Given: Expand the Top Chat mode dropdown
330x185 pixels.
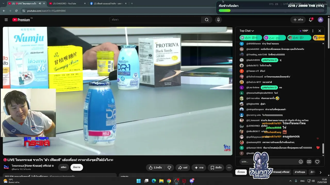Looking at the screenshot, I should tap(247, 31).
